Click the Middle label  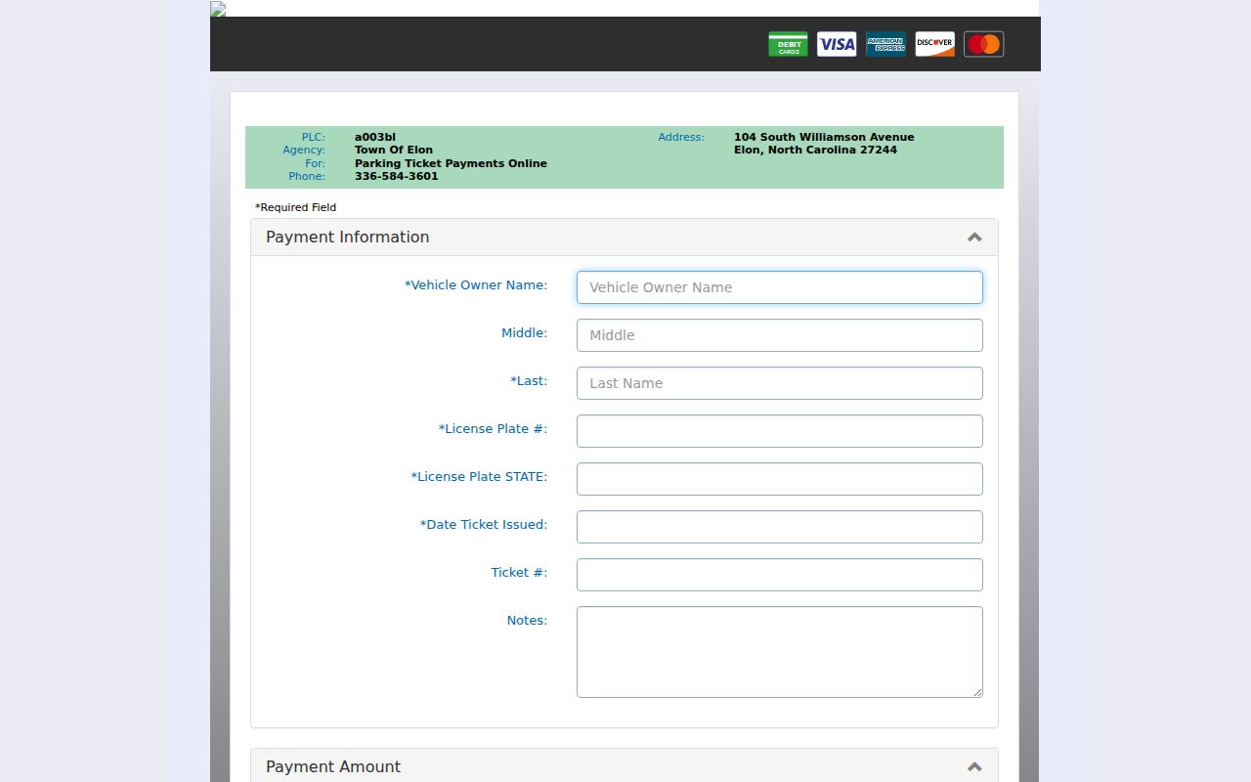(x=524, y=333)
